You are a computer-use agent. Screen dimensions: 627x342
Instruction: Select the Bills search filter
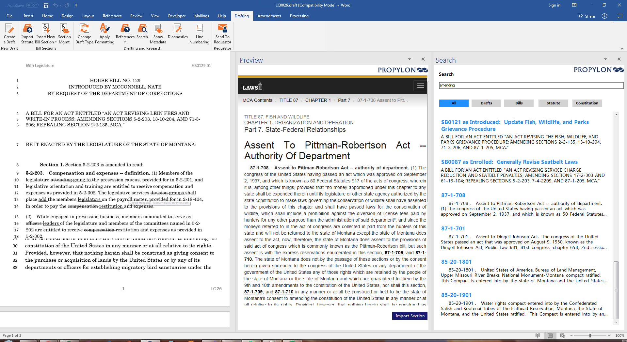point(519,103)
